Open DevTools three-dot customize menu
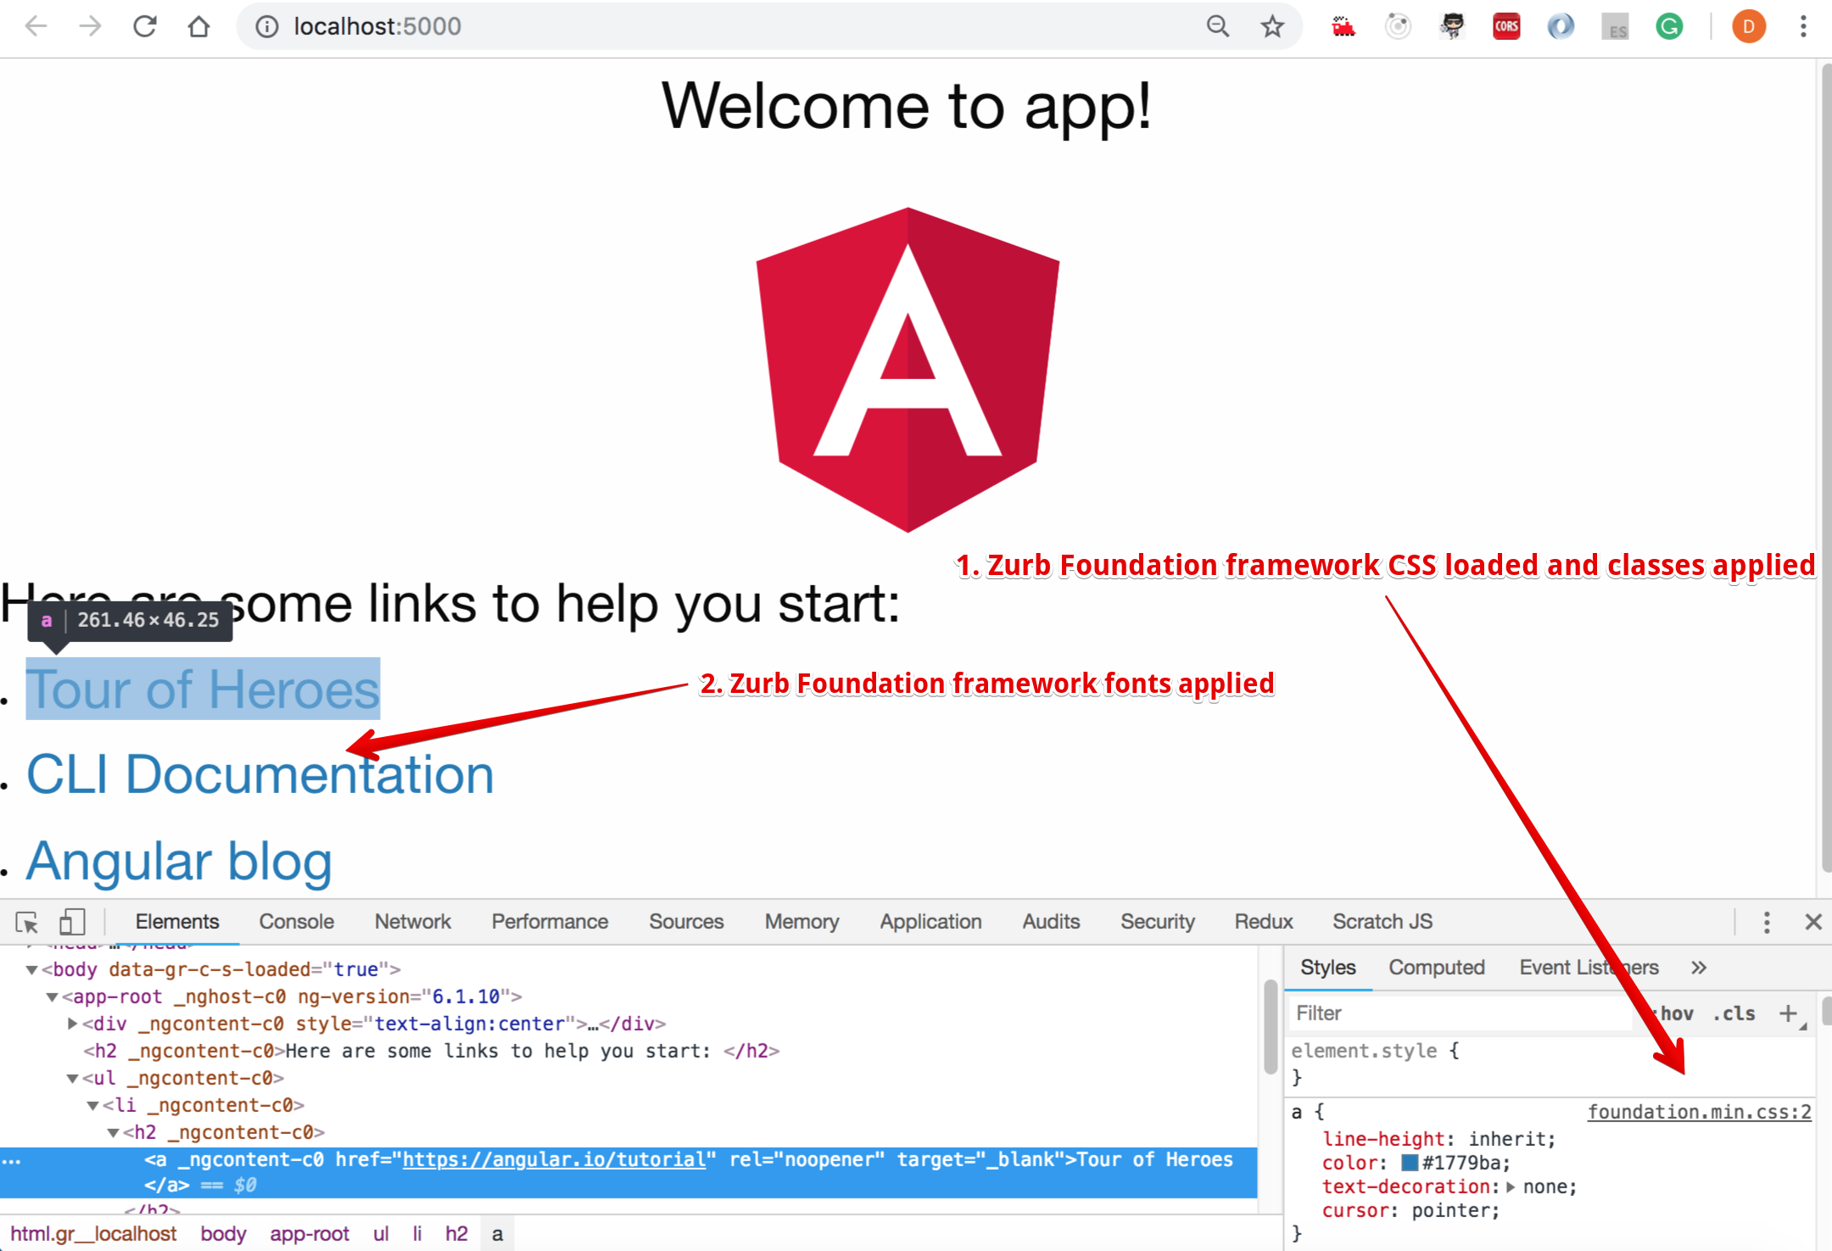The image size is (1832, 1251). pyautogui.click(x=1767, y=922)
